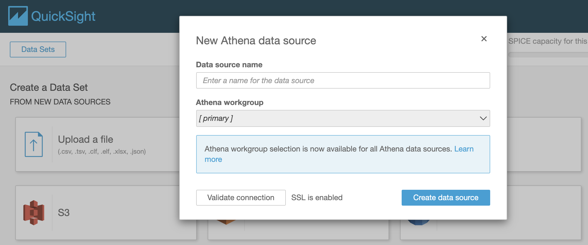
Task: Click the Validate connection button
Action: (241, 198)
